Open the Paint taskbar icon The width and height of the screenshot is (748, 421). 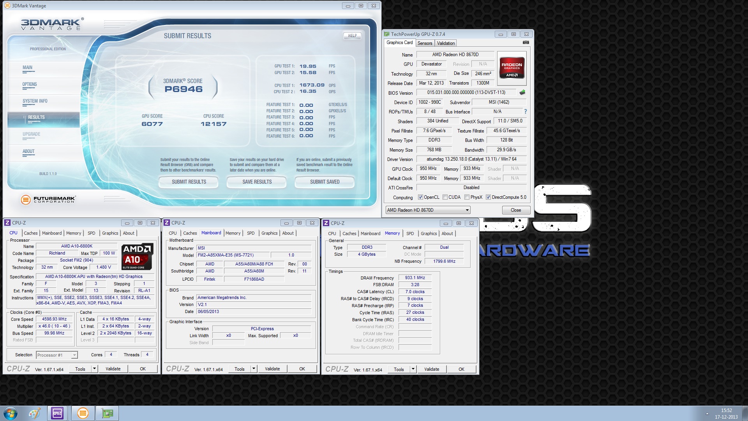35,413
